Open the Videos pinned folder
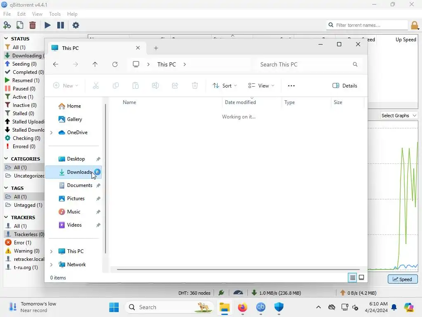 [x=74, y=225]
